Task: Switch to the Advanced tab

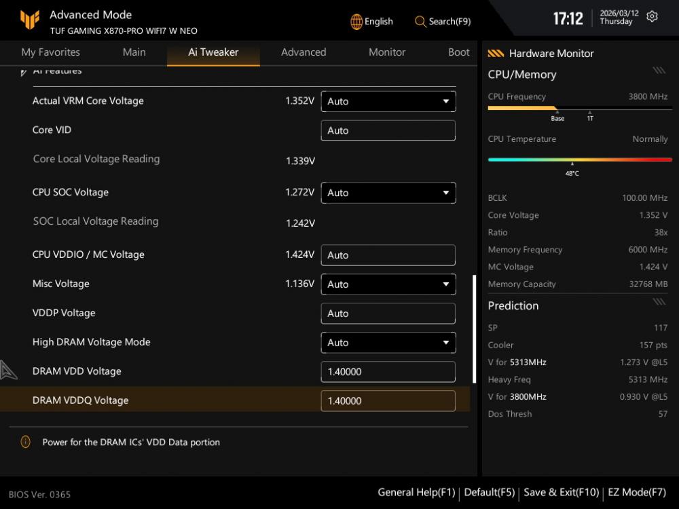Action: tap(304, 52)
